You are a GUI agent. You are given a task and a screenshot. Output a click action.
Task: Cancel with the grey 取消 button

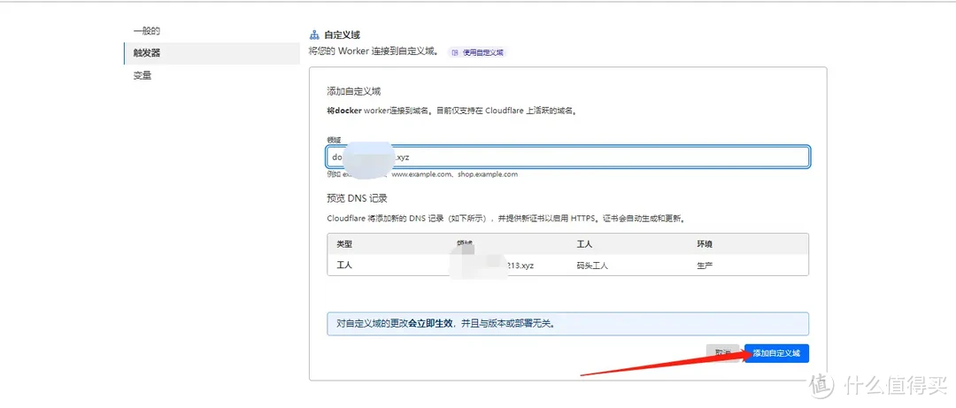click(x=722, y=353)
